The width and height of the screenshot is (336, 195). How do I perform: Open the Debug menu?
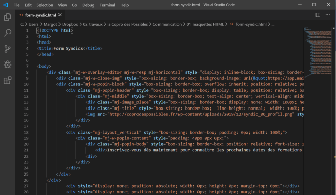coord(88,5)
